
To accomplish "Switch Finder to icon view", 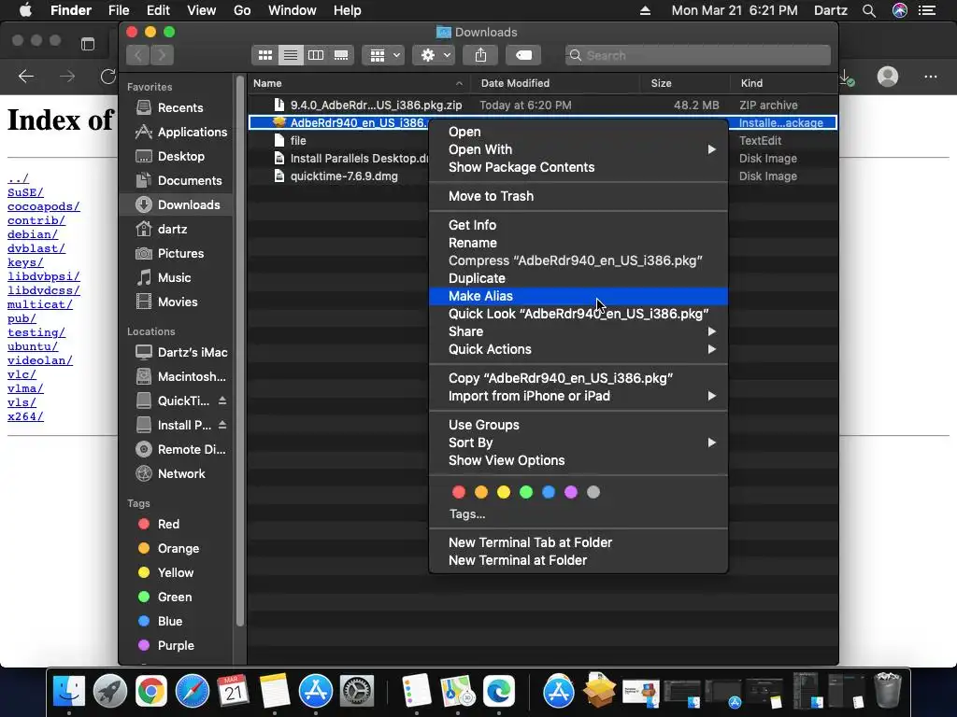I will pyautogui.click(x=264, y=55).
